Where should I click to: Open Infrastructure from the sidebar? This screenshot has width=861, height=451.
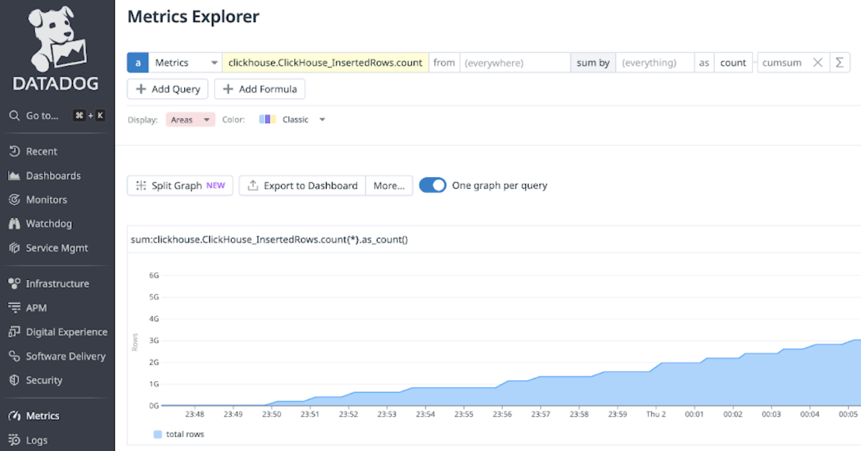click(x=58, y=283)
